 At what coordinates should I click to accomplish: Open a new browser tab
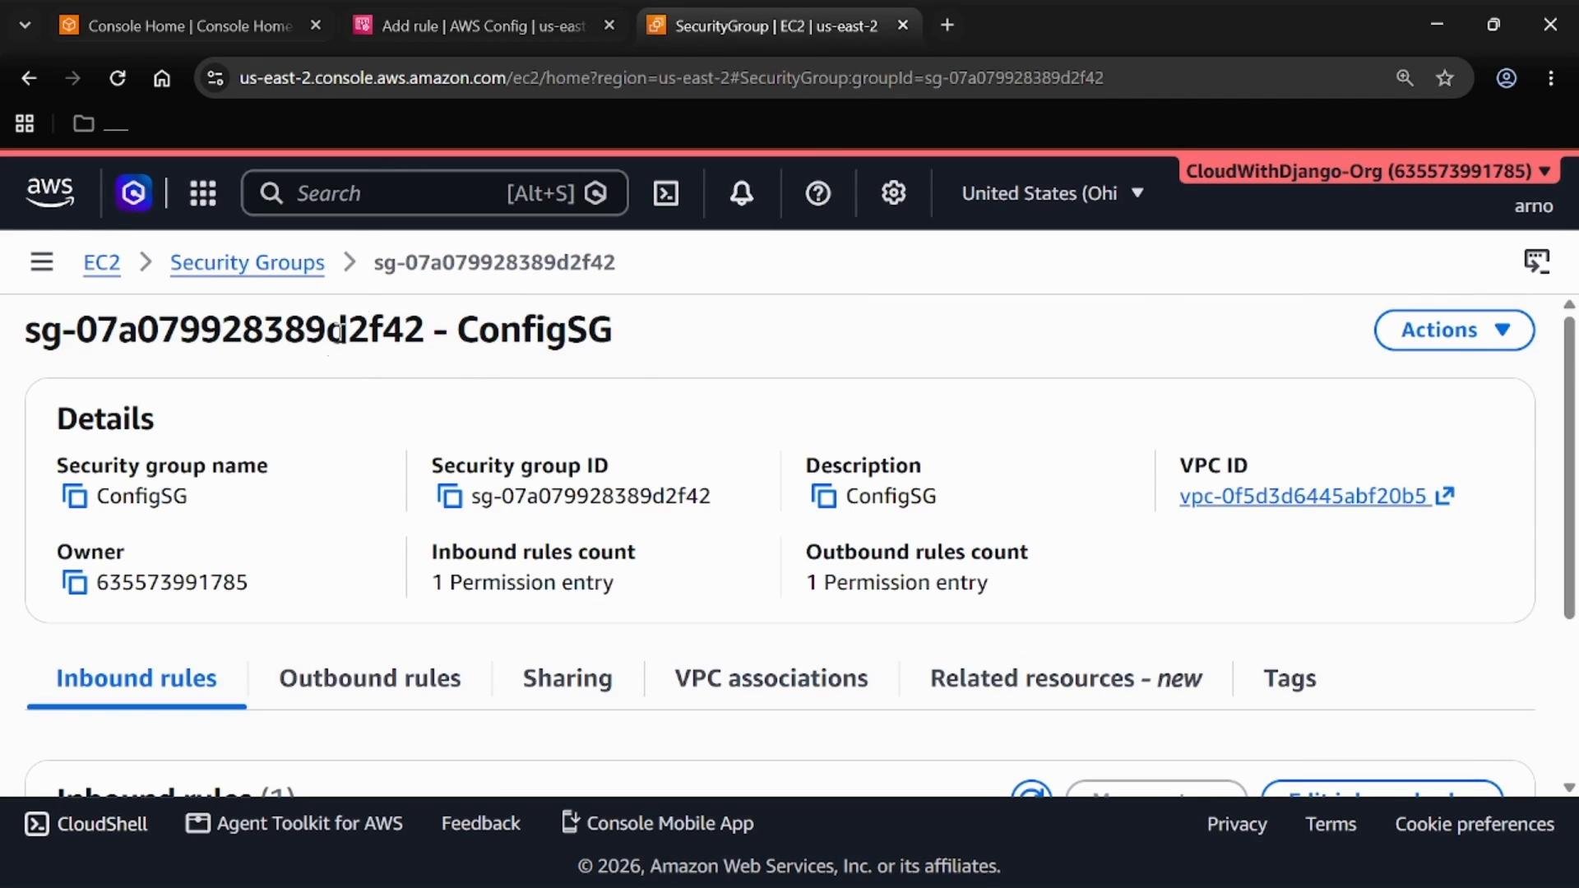tap(947, 25)
